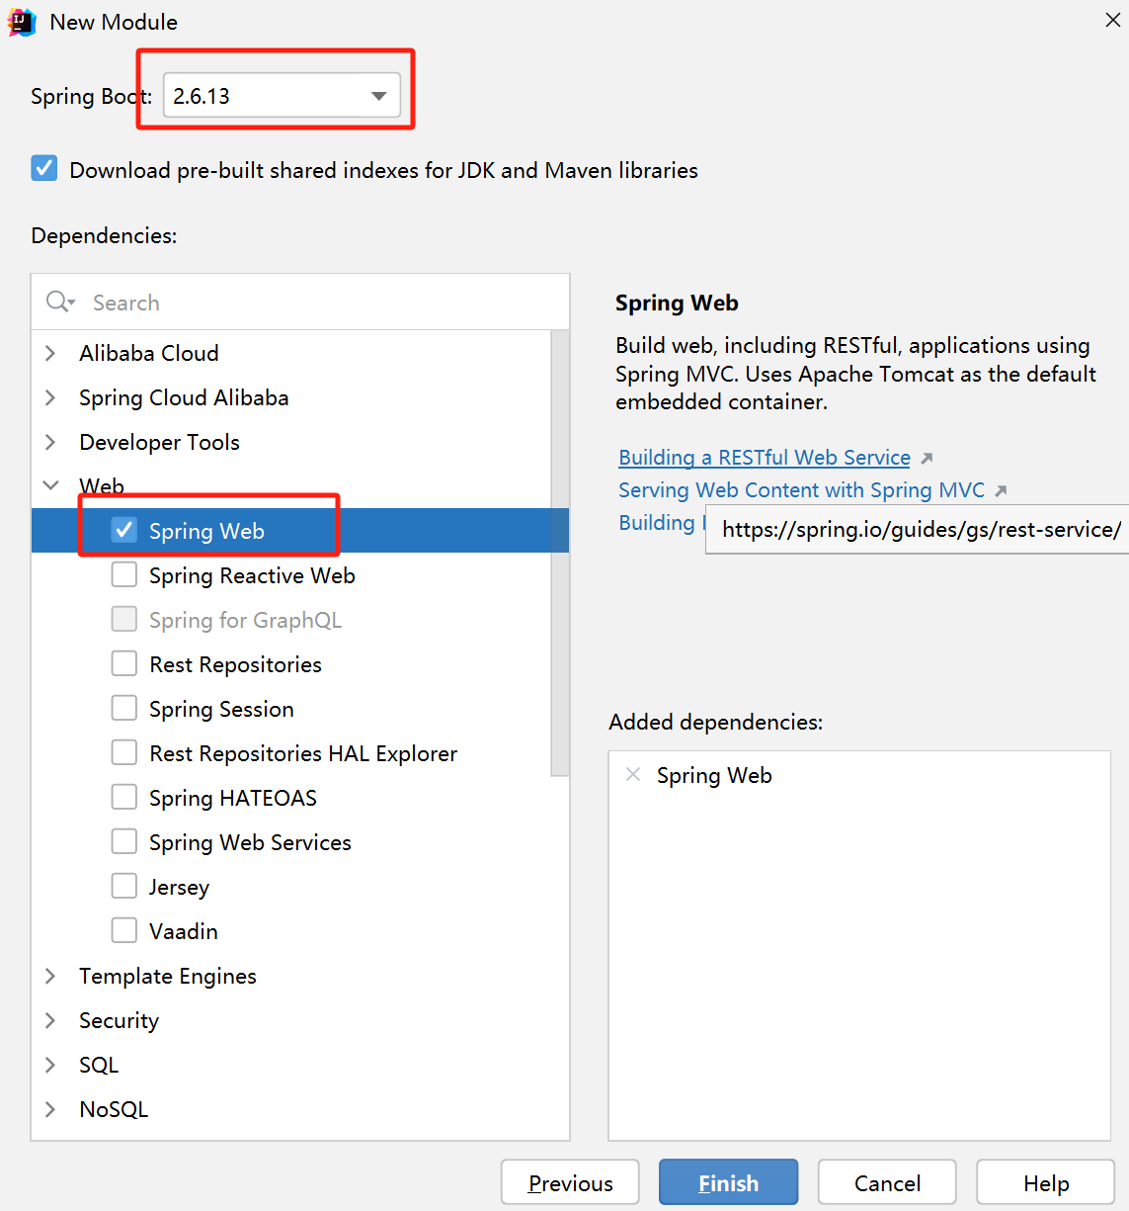Expand the SQL category
This screenshot has height=1211, width=1129.
pyautogui.click(x=50, y=1065)
